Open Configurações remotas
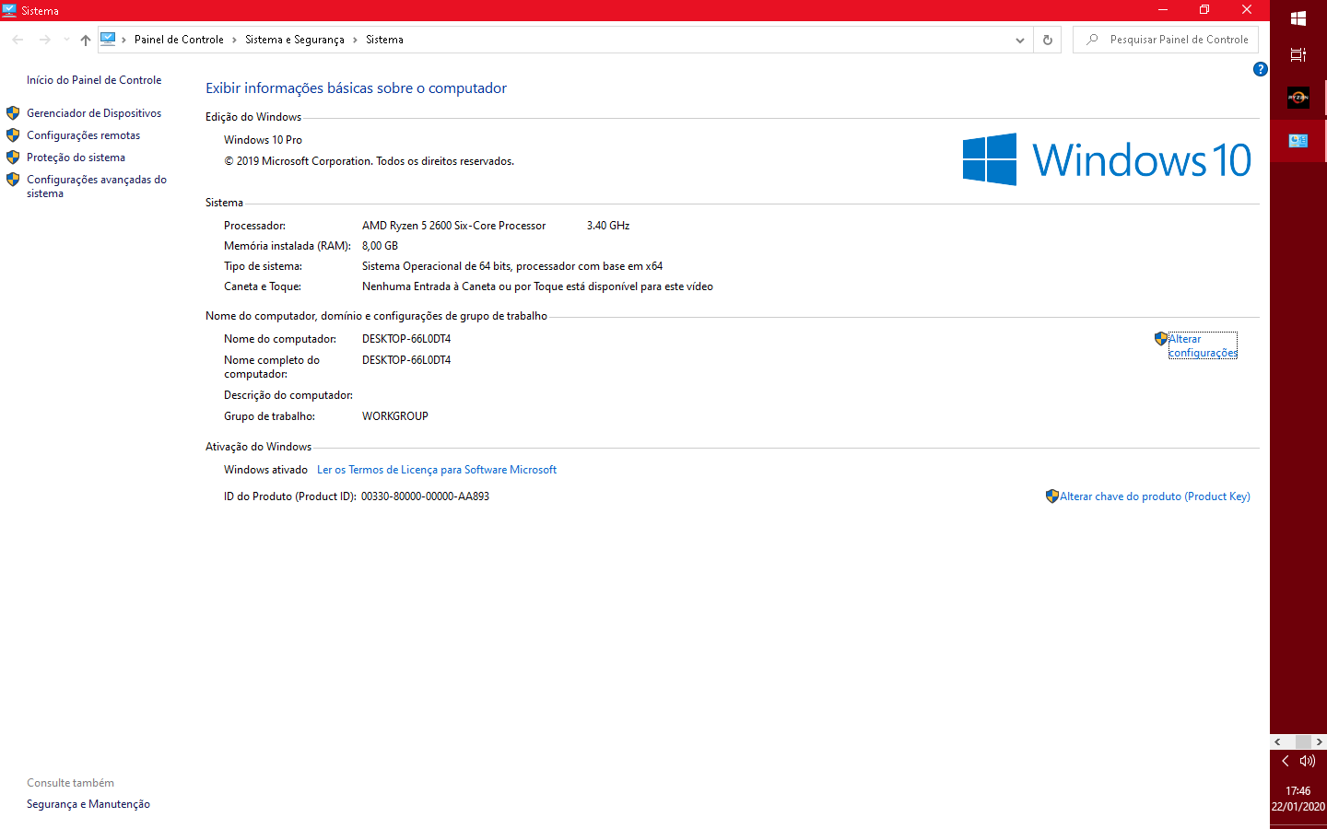This screenshot has height=829, width=1327. (84, 135)
